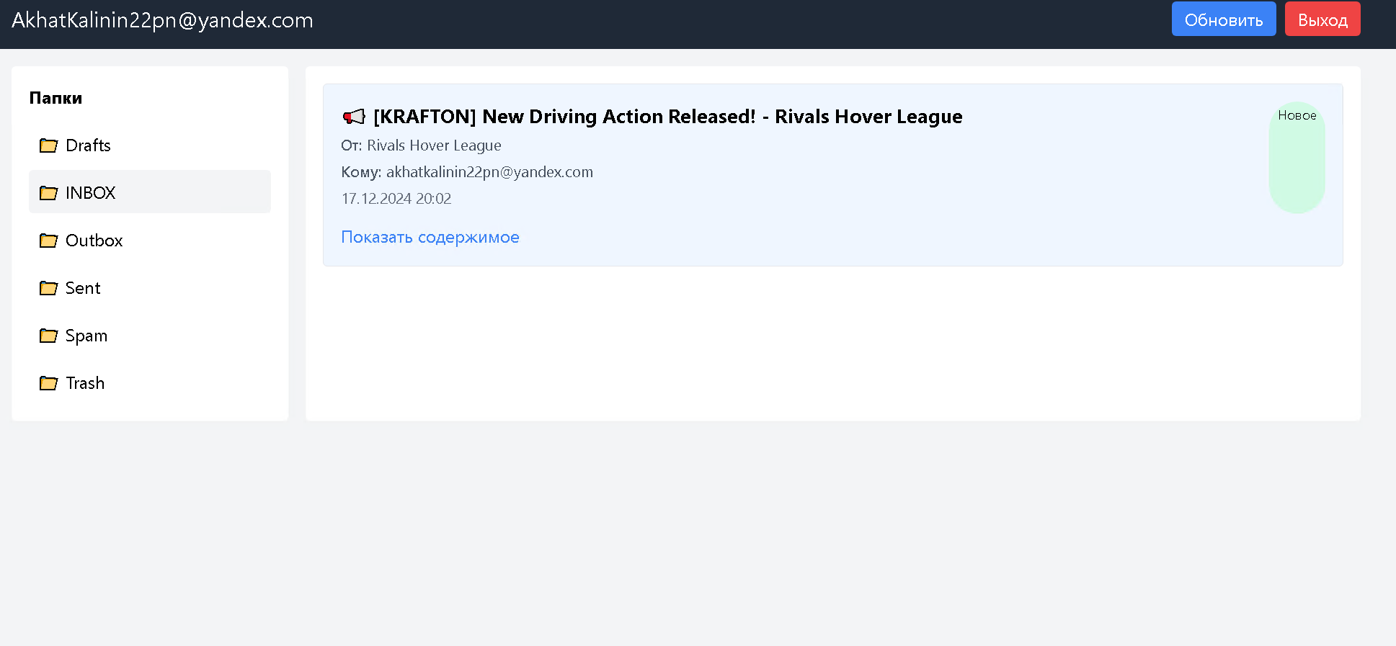This screenshot has height=646, width=1396.
Task: Click the green Новое badge
Action: [x=1297, y=157]
